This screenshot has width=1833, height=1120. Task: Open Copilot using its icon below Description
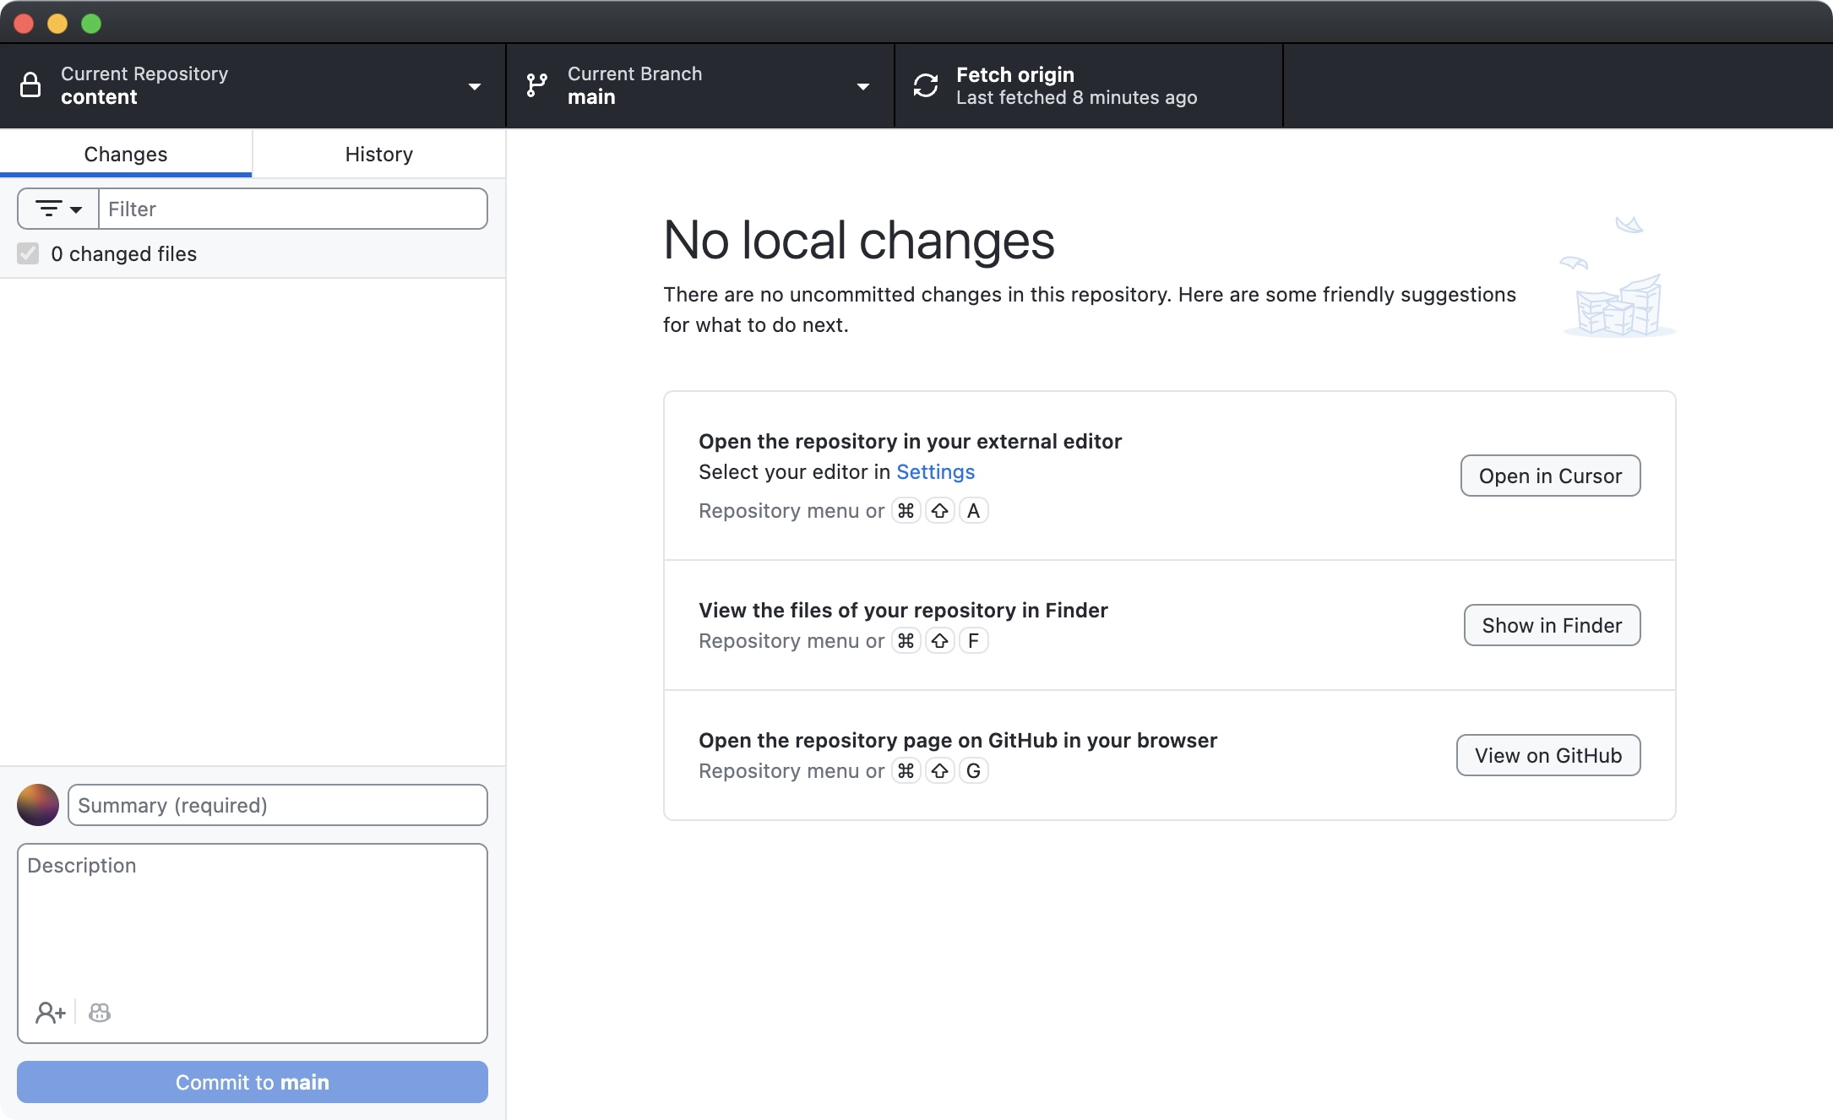(x=99, y=1012)
